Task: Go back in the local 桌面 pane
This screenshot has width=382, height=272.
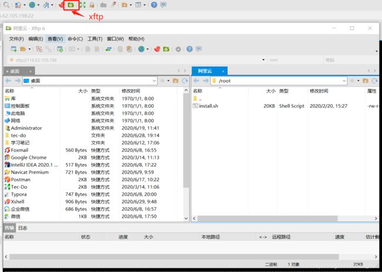Action: click(x=8, y=81)
